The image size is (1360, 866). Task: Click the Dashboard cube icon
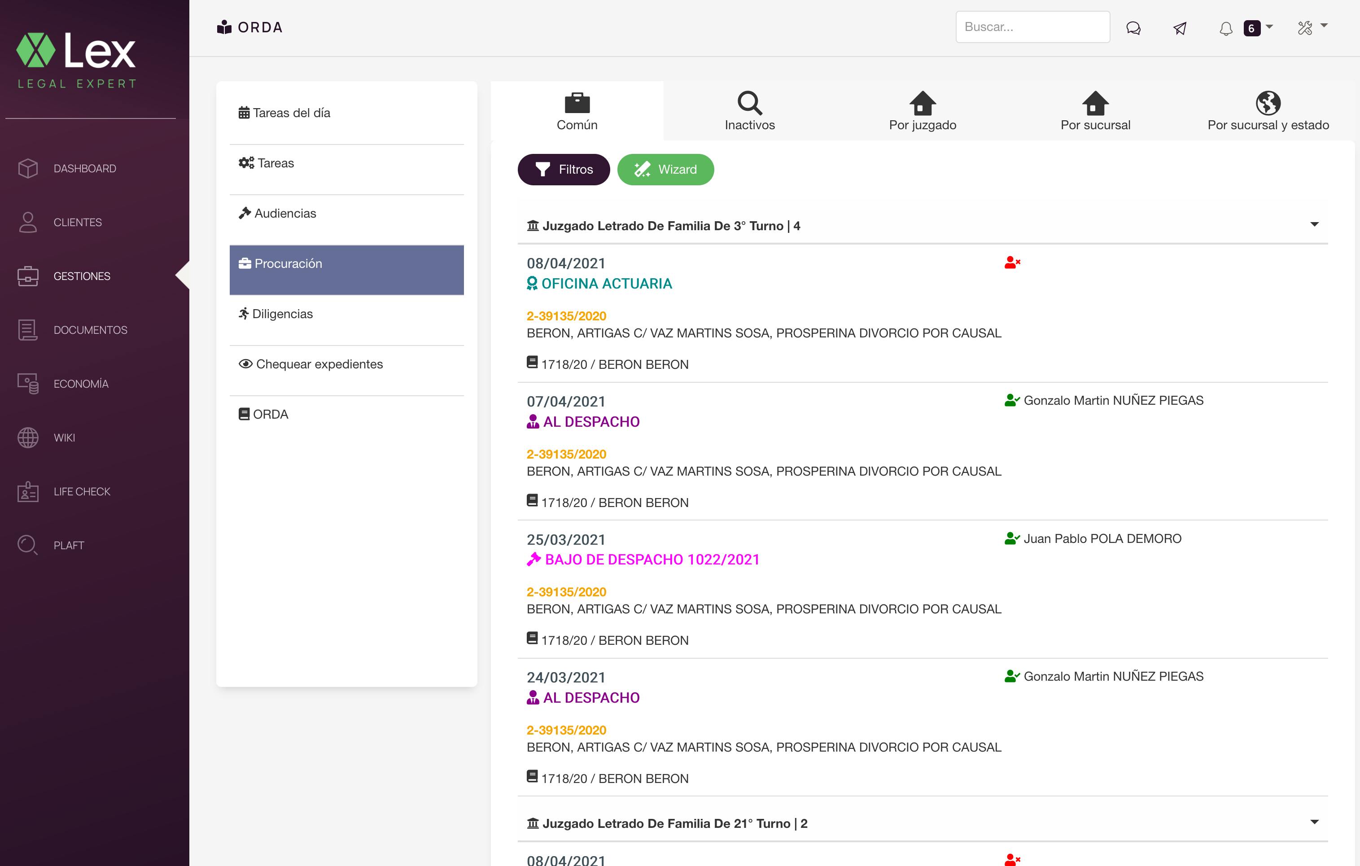[28, 168]
